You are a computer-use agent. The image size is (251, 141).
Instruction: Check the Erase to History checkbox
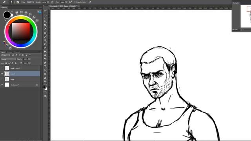75,2
